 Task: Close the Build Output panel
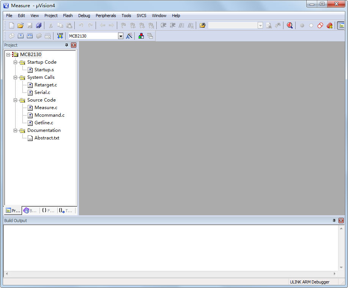pos(341,221)
